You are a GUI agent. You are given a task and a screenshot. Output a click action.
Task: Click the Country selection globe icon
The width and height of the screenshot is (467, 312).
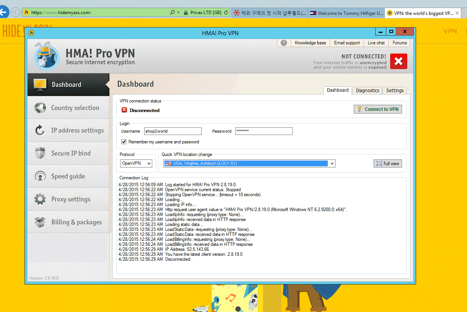pyautogui.click(x=40, y=108)
